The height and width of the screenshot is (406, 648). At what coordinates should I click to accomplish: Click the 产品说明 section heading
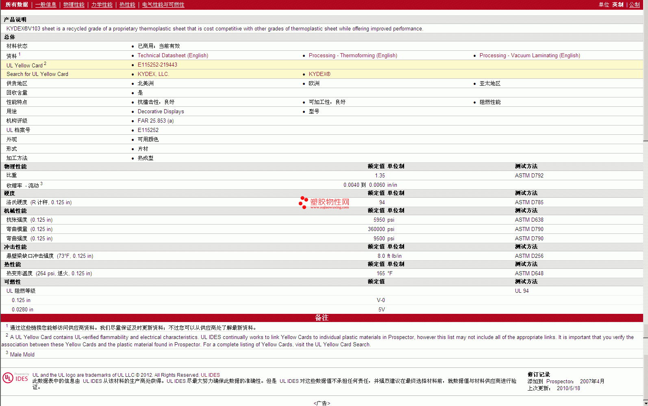coord(15,20)
